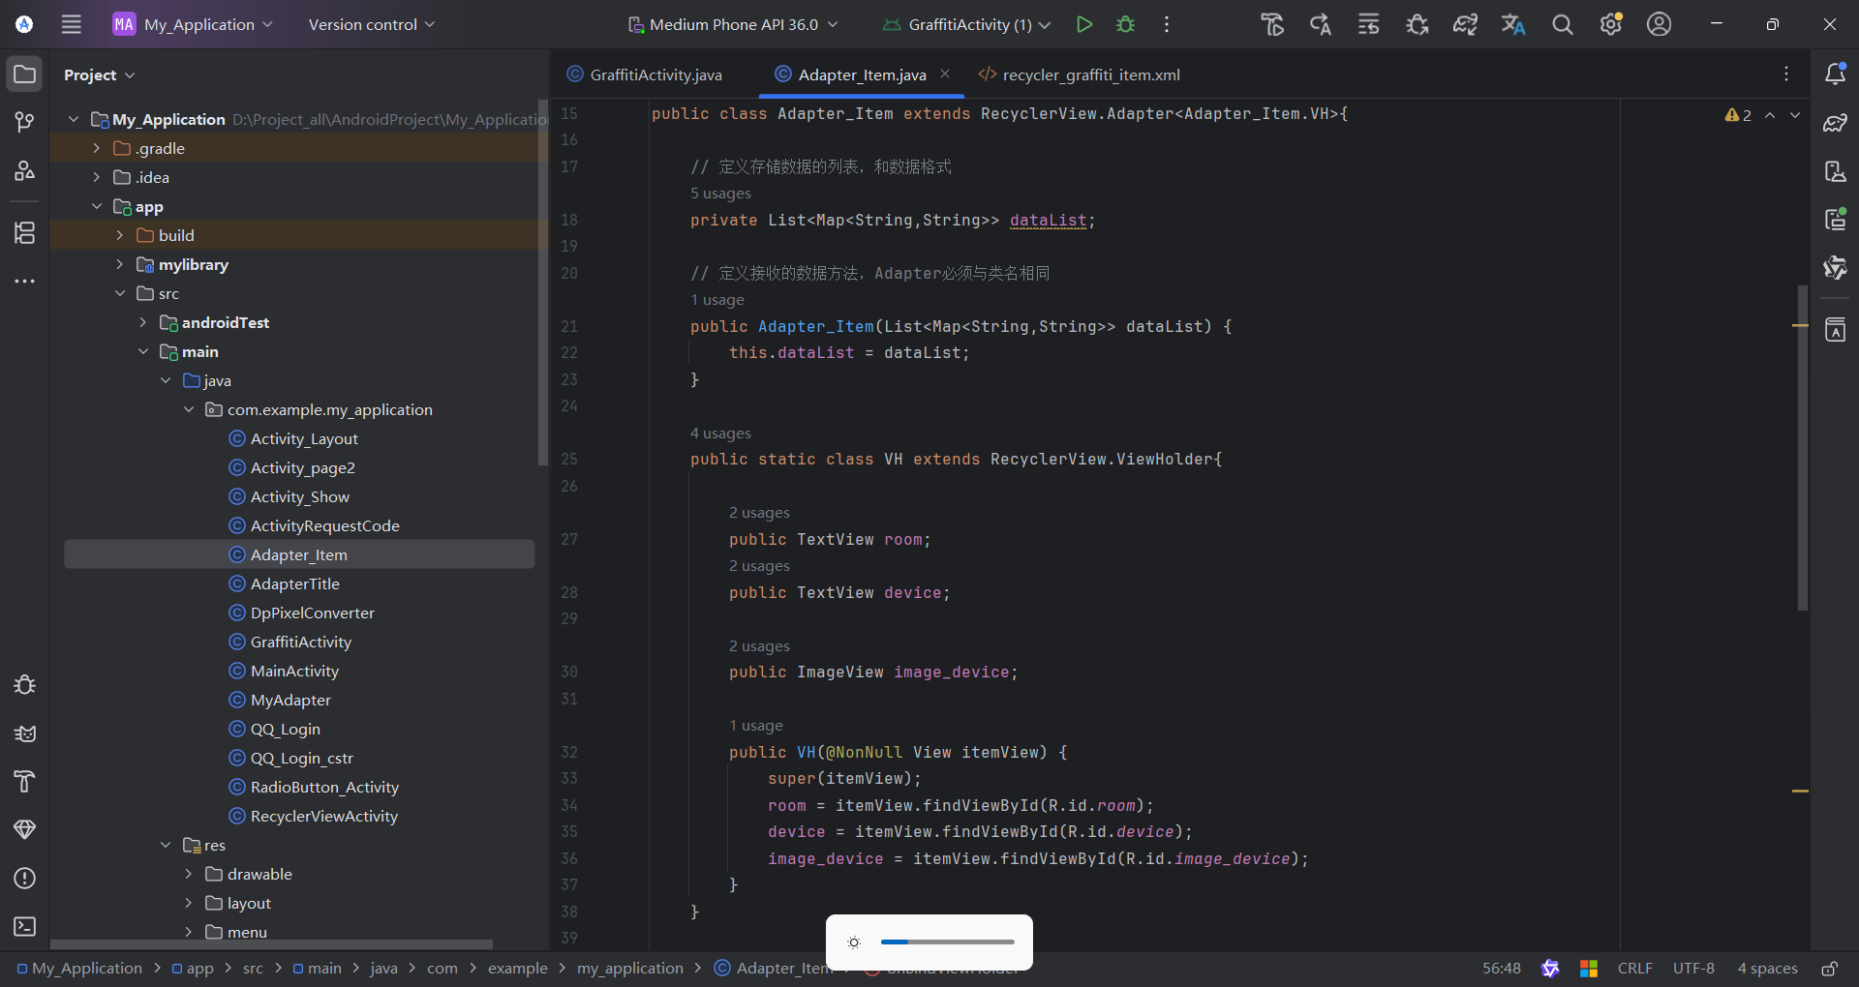
Task: Open IDE settings gear icon
Action: 1611,24
